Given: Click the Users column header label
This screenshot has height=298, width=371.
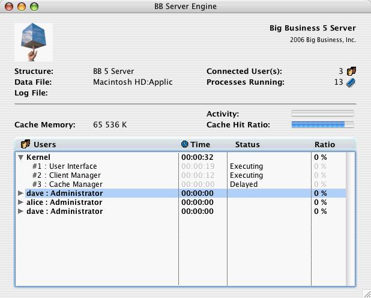Looking at the screenshot, I should coord(44,145).
